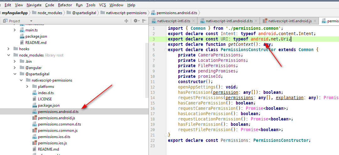Fold the PermissionsConstructor class at line 5
The height and width of the screenshot is (155, 339).
click(x=166, y=50)
